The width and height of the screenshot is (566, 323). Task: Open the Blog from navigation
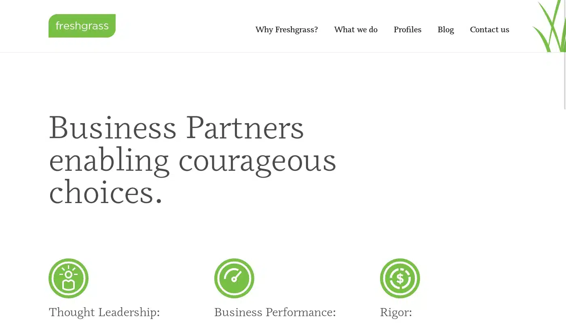446,29
